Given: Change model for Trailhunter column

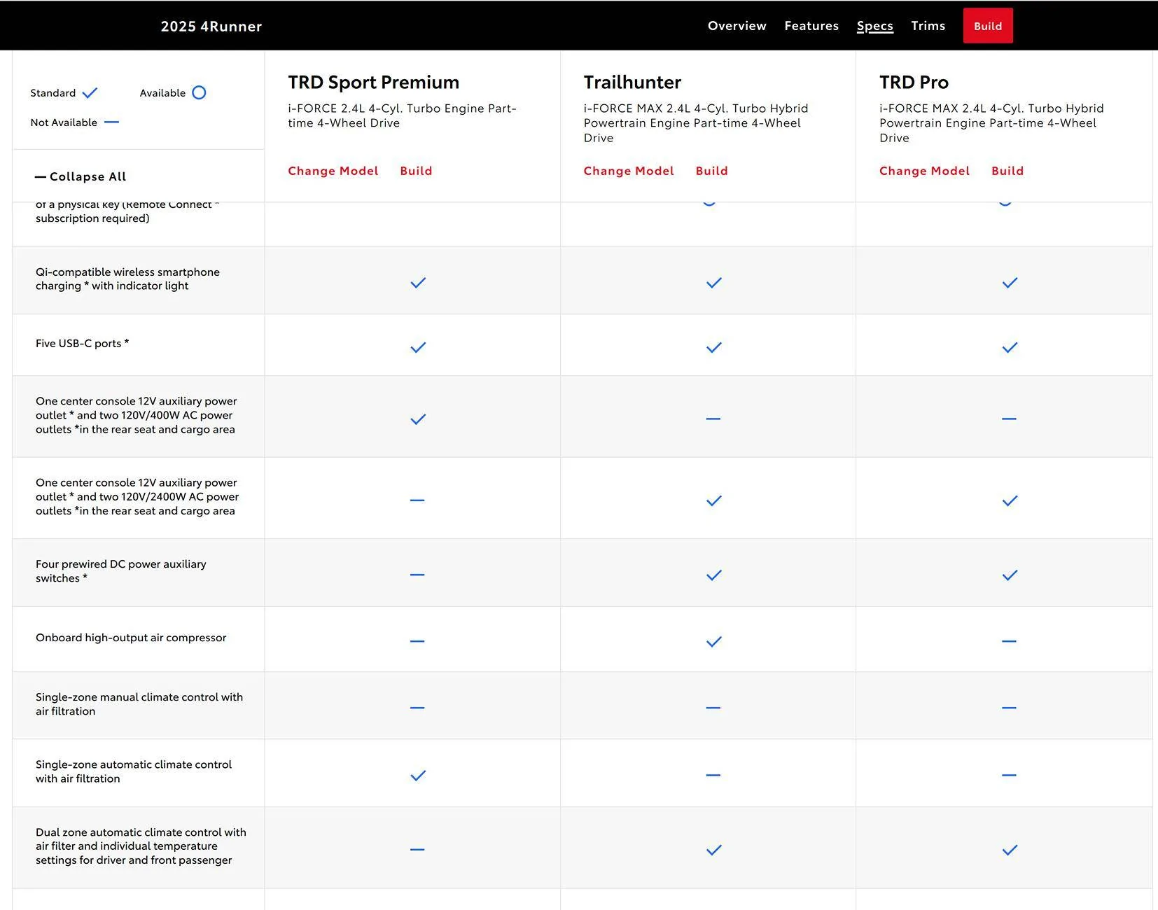Looking at the screenshot, I should 628,171.
